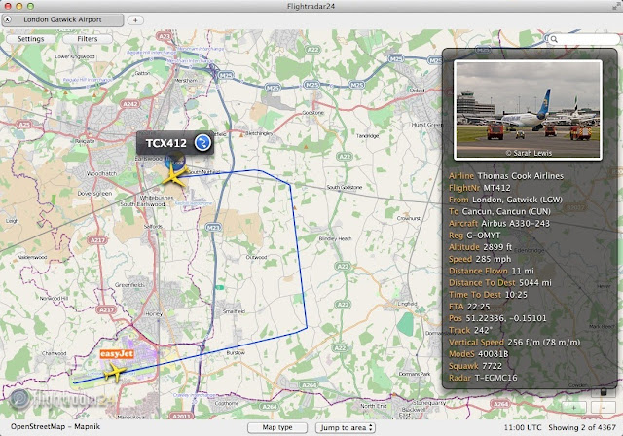Open the aircraft photo thumbnail
623x436 pixels.
(x=528, y=110)
